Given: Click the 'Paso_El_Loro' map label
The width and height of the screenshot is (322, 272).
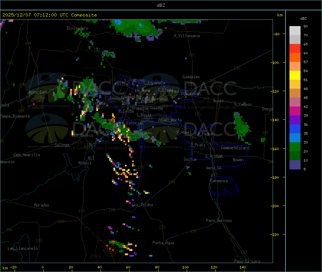Looking at the screenshot, I should 247,261.
